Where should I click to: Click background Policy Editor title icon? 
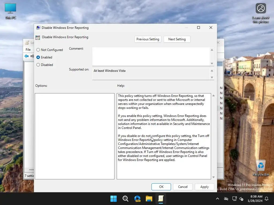(x=27, y=42)
